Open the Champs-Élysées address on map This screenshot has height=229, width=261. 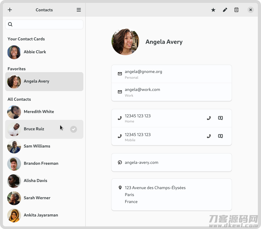tap(171, 195)
